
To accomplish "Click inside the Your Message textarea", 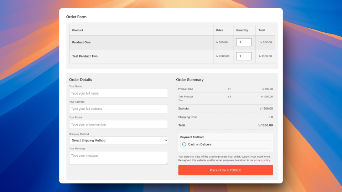I will pyautogui.click(x=118, y=158).
